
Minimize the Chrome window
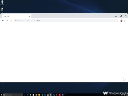(x=116, y=16)
